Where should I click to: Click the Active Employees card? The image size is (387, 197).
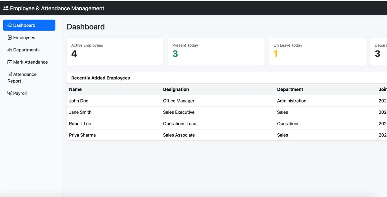coord(115,52)
